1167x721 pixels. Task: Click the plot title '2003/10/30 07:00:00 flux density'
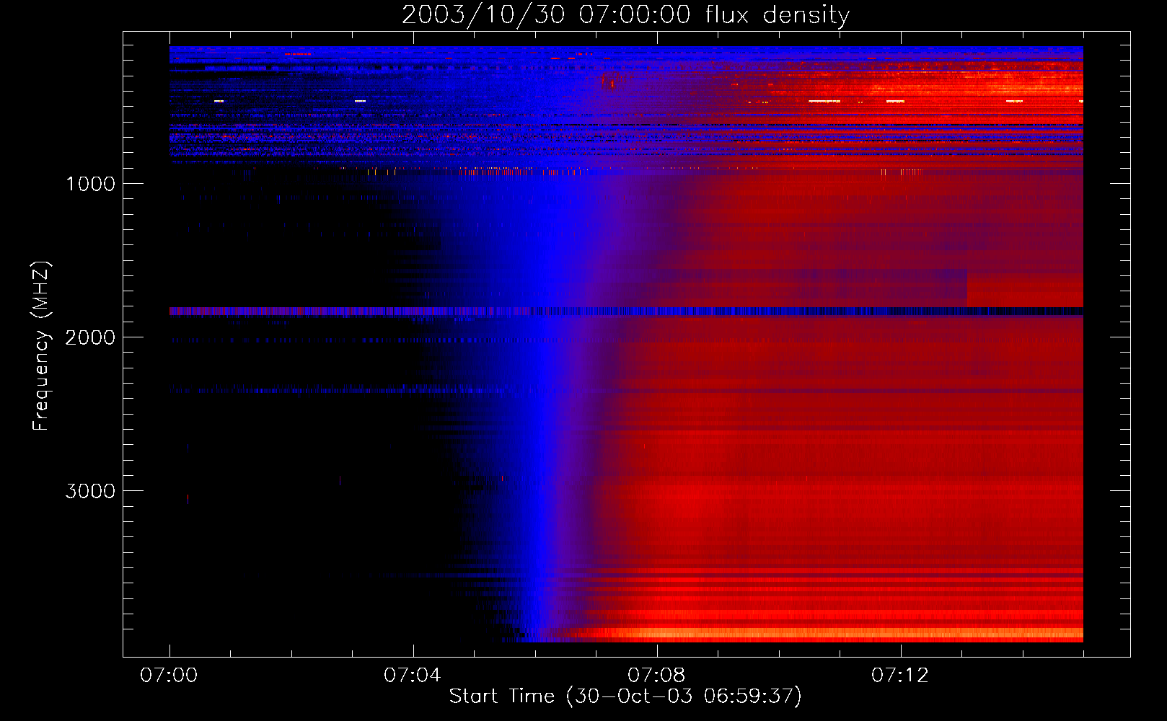click(625, 15)
